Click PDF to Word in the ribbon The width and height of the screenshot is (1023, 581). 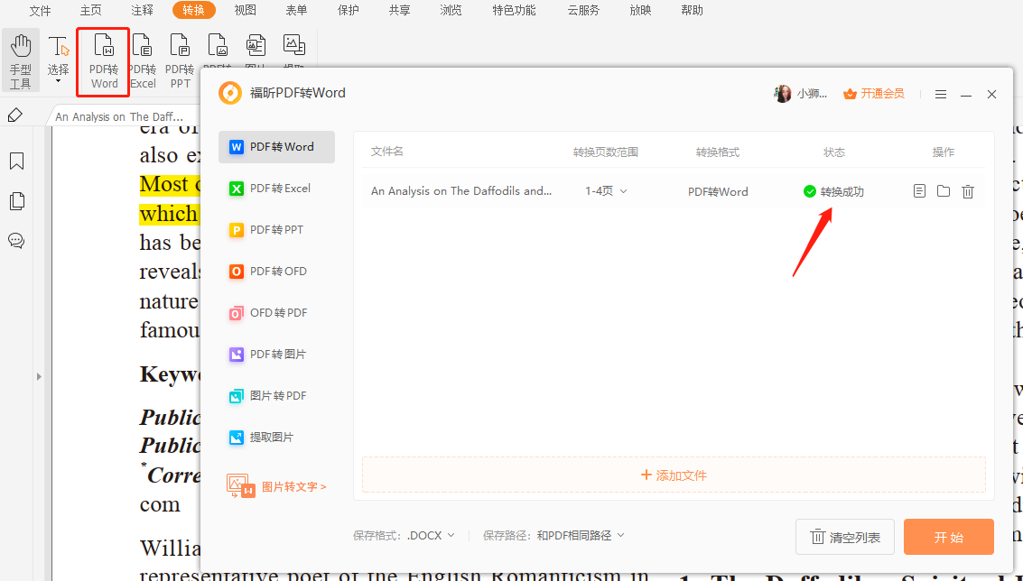(x=104, y=61)
